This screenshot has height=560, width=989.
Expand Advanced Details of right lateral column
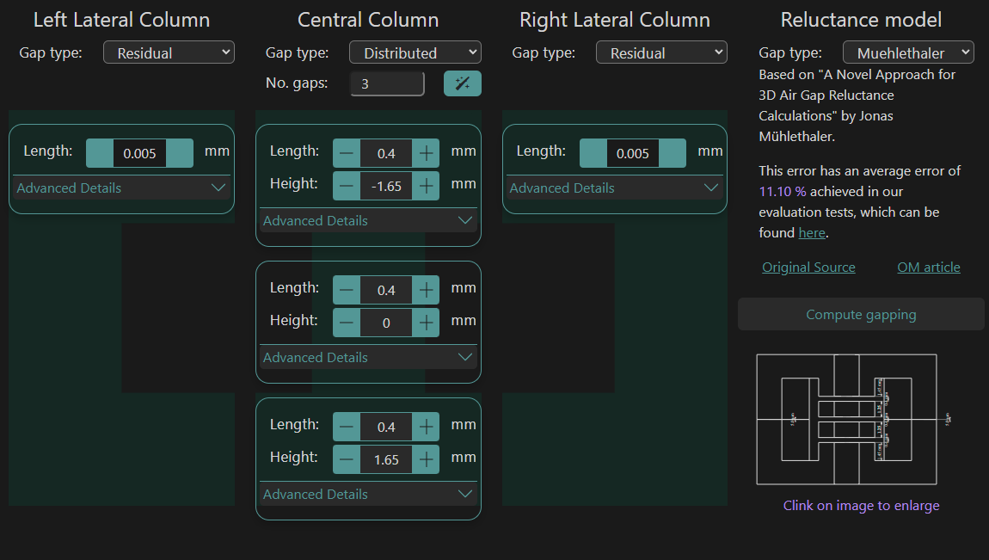coord(614,188)
